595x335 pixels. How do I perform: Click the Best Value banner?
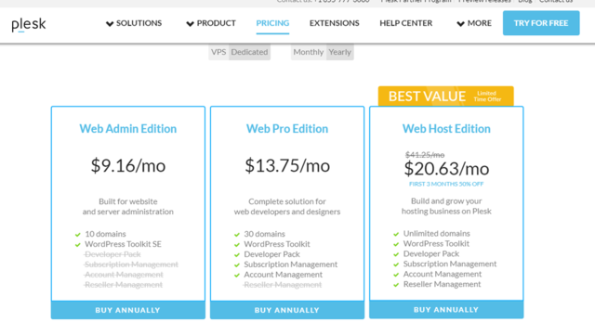(x=446, y=97)
